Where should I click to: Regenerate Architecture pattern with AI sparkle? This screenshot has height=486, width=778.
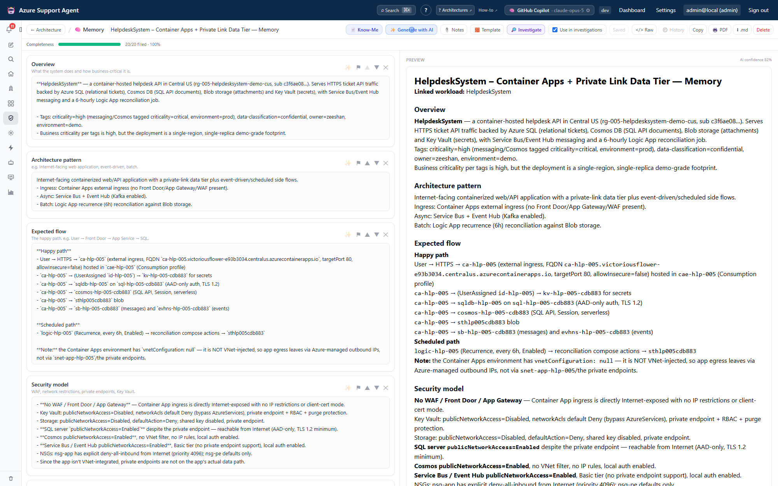coord(348,163)
